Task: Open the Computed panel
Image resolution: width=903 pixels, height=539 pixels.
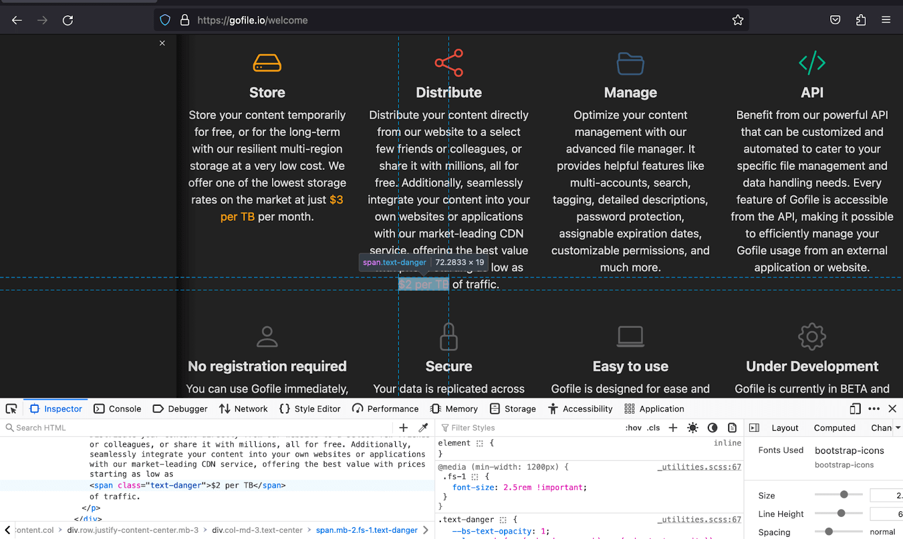Action: pos(834,427)
